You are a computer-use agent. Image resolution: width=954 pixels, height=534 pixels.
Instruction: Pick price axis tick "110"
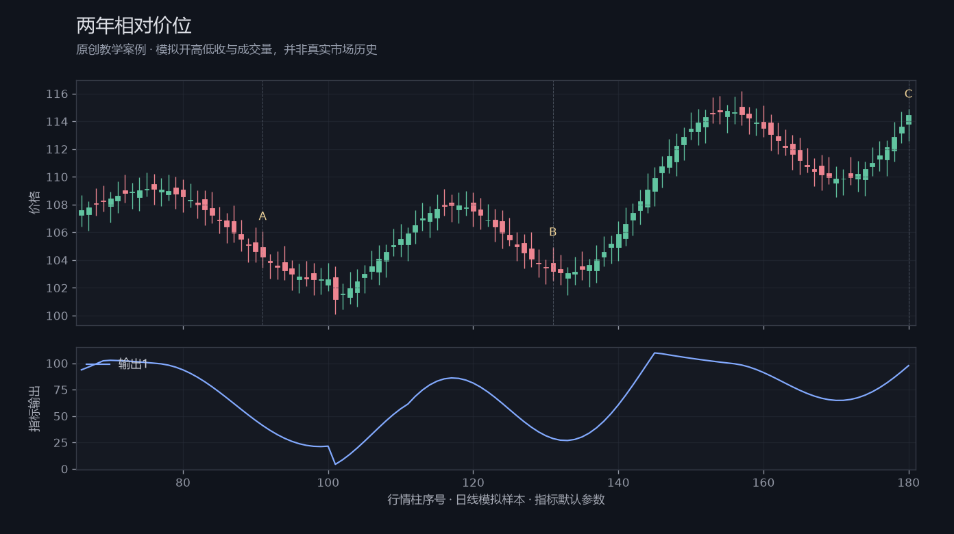58,177
